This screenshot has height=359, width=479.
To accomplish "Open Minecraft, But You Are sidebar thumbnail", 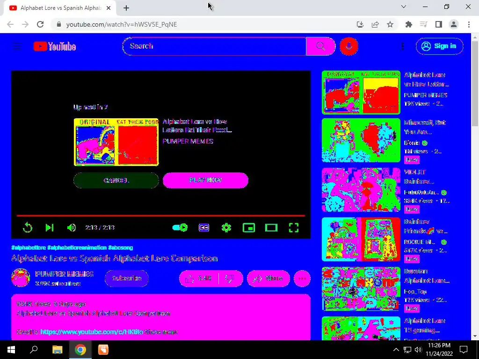I will pyautogui.click(x=361, y=140).
